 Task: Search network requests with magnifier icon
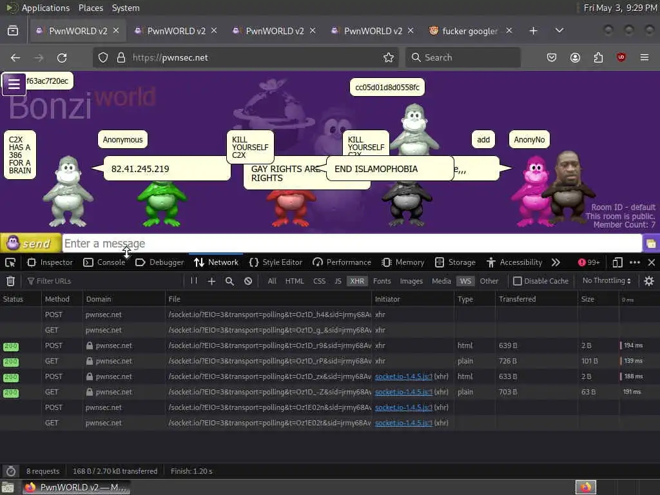coord(229,281)
